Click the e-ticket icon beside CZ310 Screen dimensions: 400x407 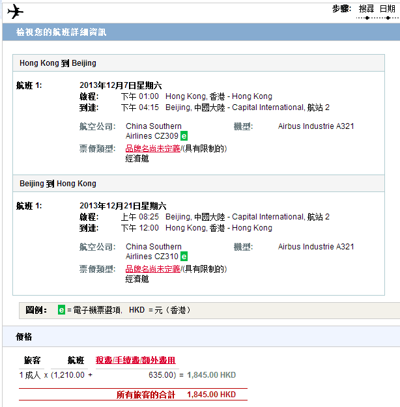[184, 257]
